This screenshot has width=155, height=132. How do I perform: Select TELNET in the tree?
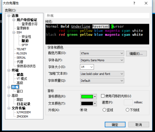tap(21, 49)
